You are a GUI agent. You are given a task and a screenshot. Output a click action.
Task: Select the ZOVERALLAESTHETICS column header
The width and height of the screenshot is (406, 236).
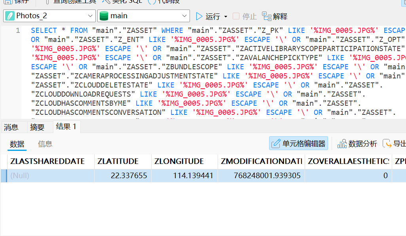[349, 162]
